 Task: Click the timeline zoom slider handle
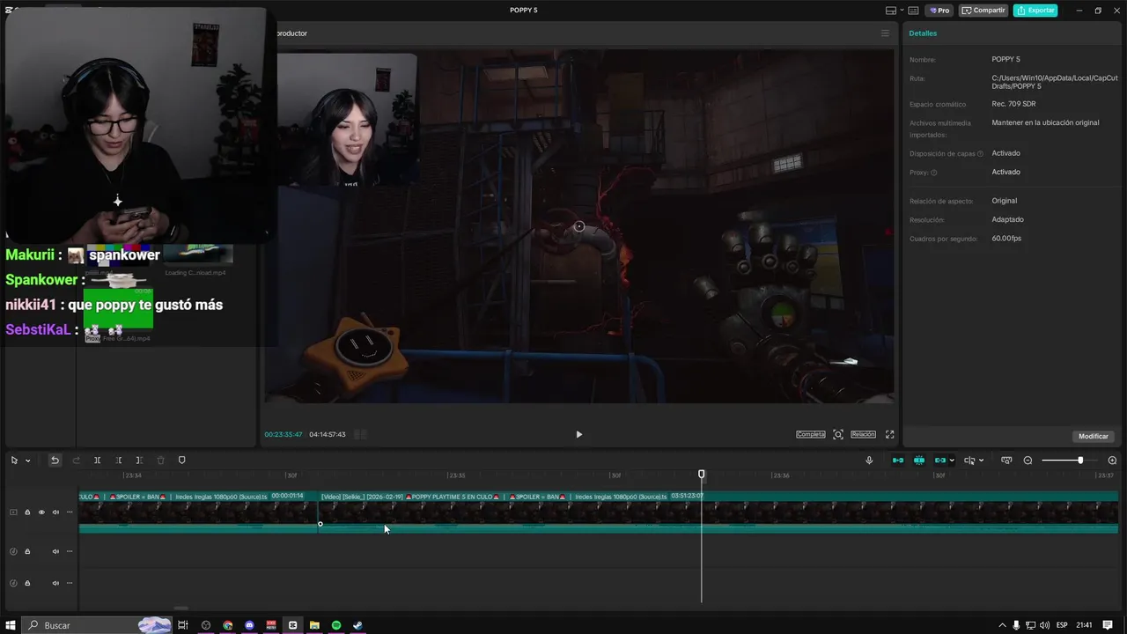coord(1080,461)
